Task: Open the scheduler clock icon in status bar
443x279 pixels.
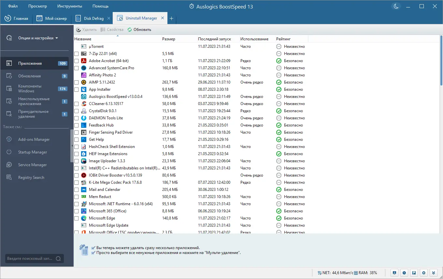Action: tap(404, 272)
